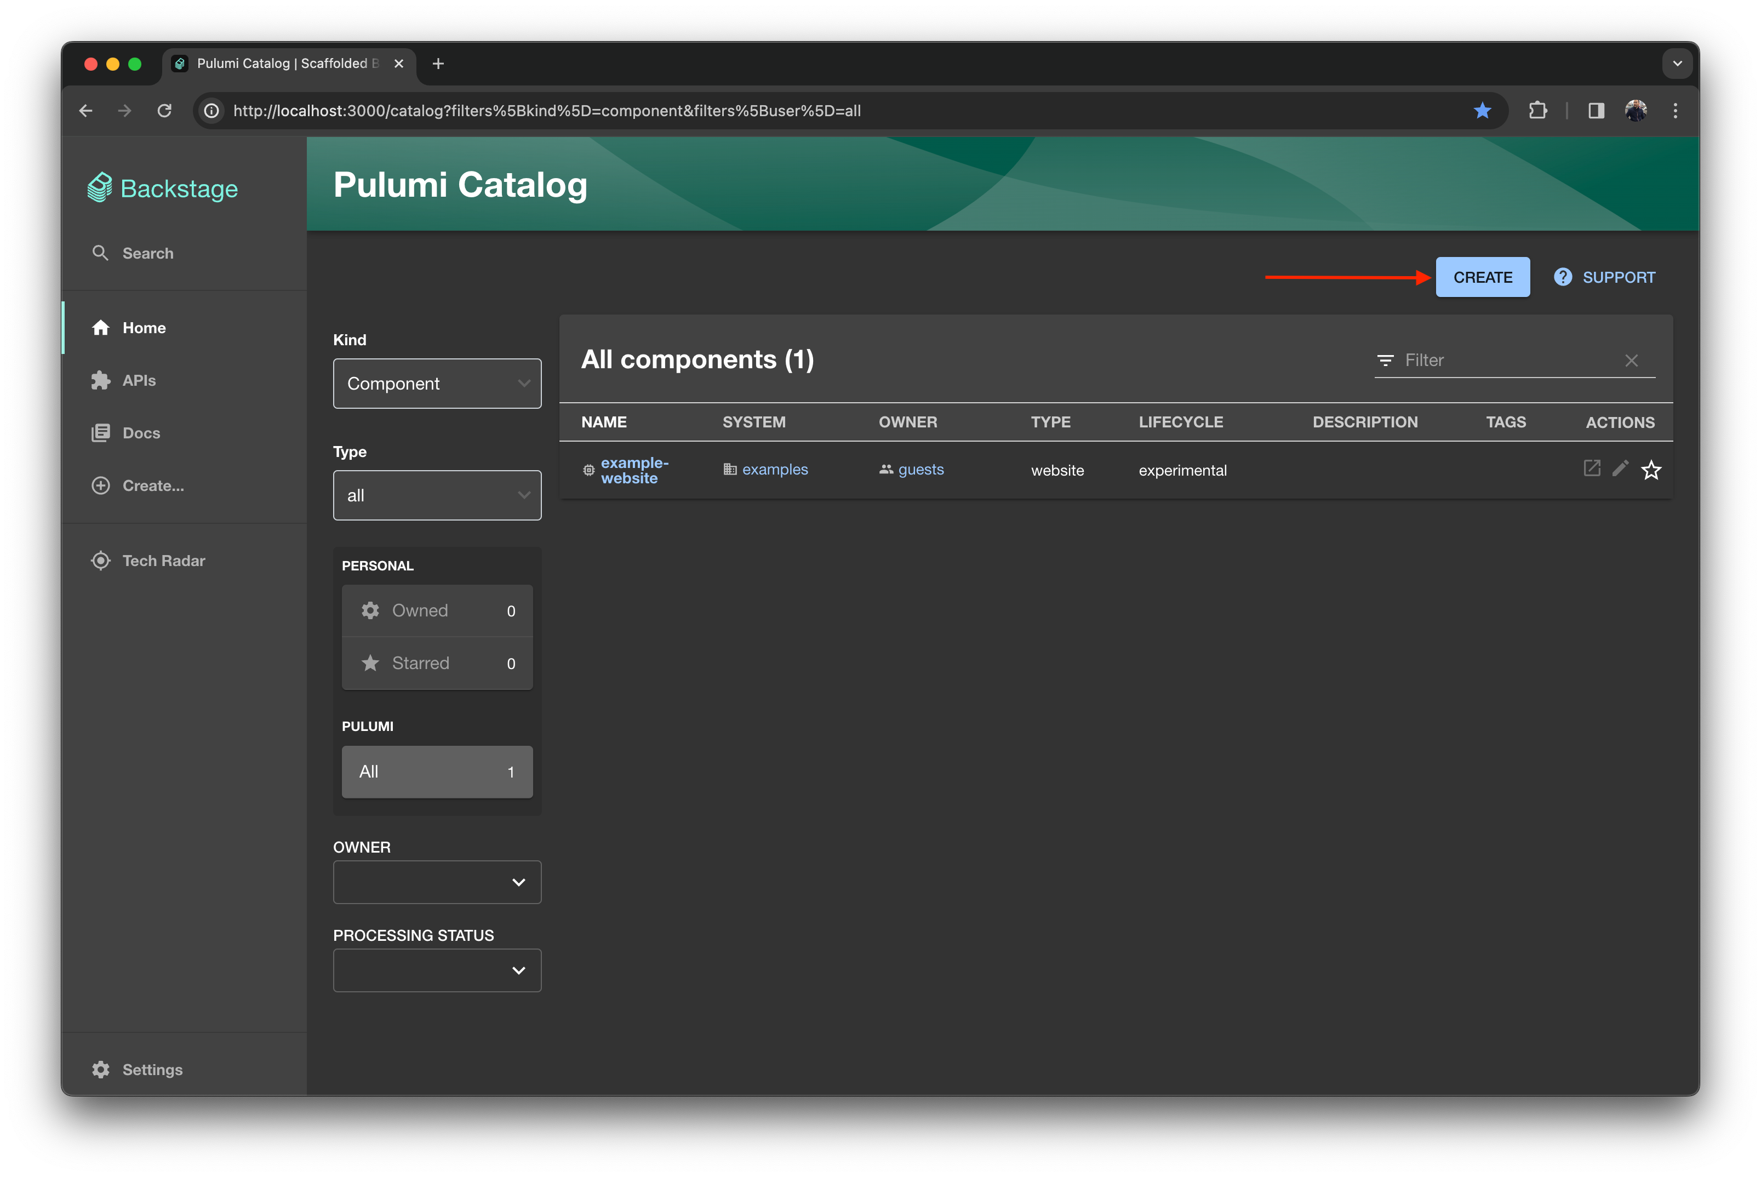Sort by NAME column

coord(603,422)
